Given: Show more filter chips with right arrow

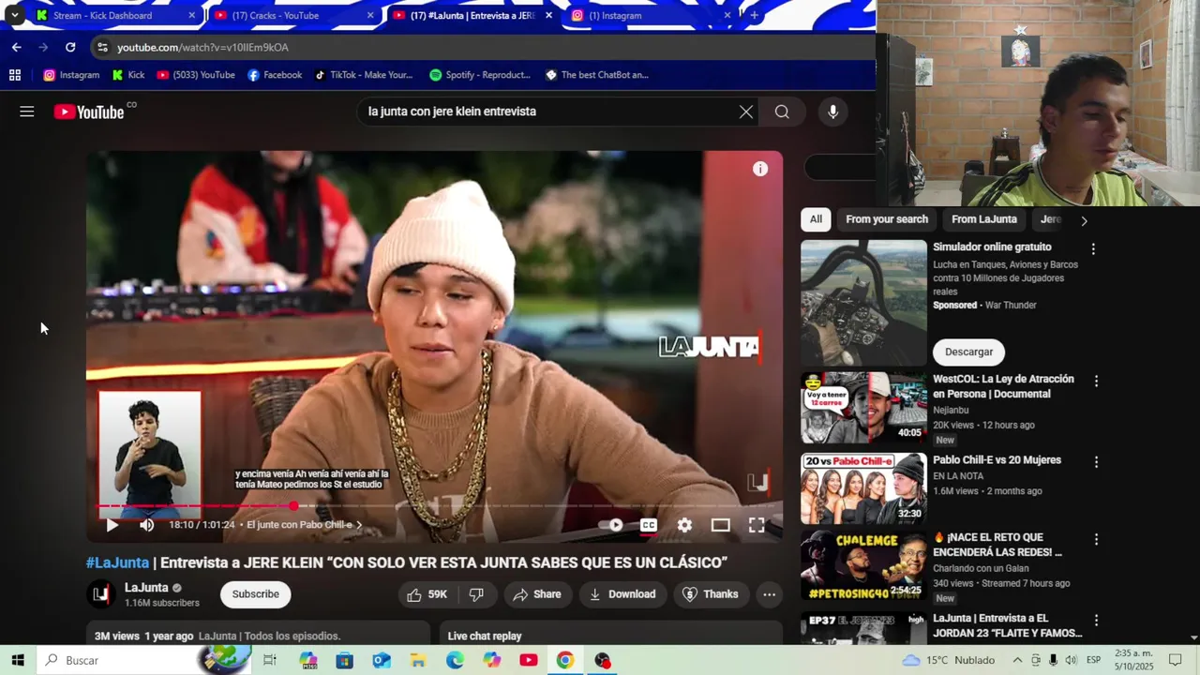Looking at the screenshot, I should [1084, 220].
